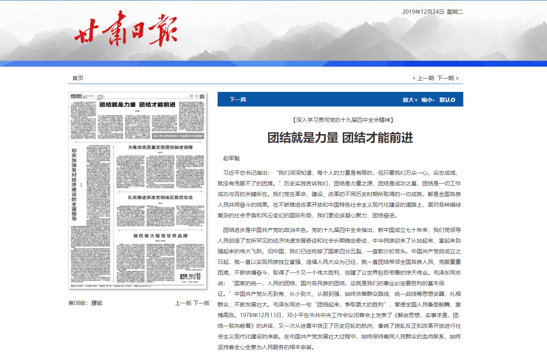Click the series tag 深入学习贯彻党的十九届四中全会精神

[343, 120]
